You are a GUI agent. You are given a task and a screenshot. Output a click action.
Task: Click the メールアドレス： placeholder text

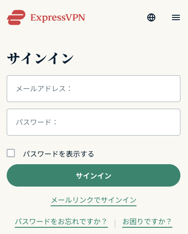43,89
